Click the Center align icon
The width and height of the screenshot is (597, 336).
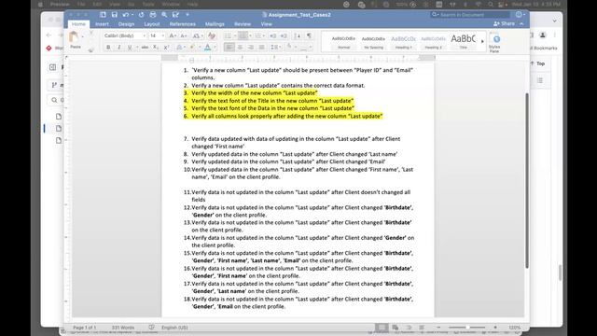tap(240, 48)
